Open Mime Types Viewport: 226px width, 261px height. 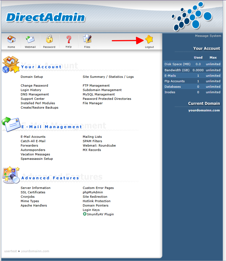pos(30,201)
